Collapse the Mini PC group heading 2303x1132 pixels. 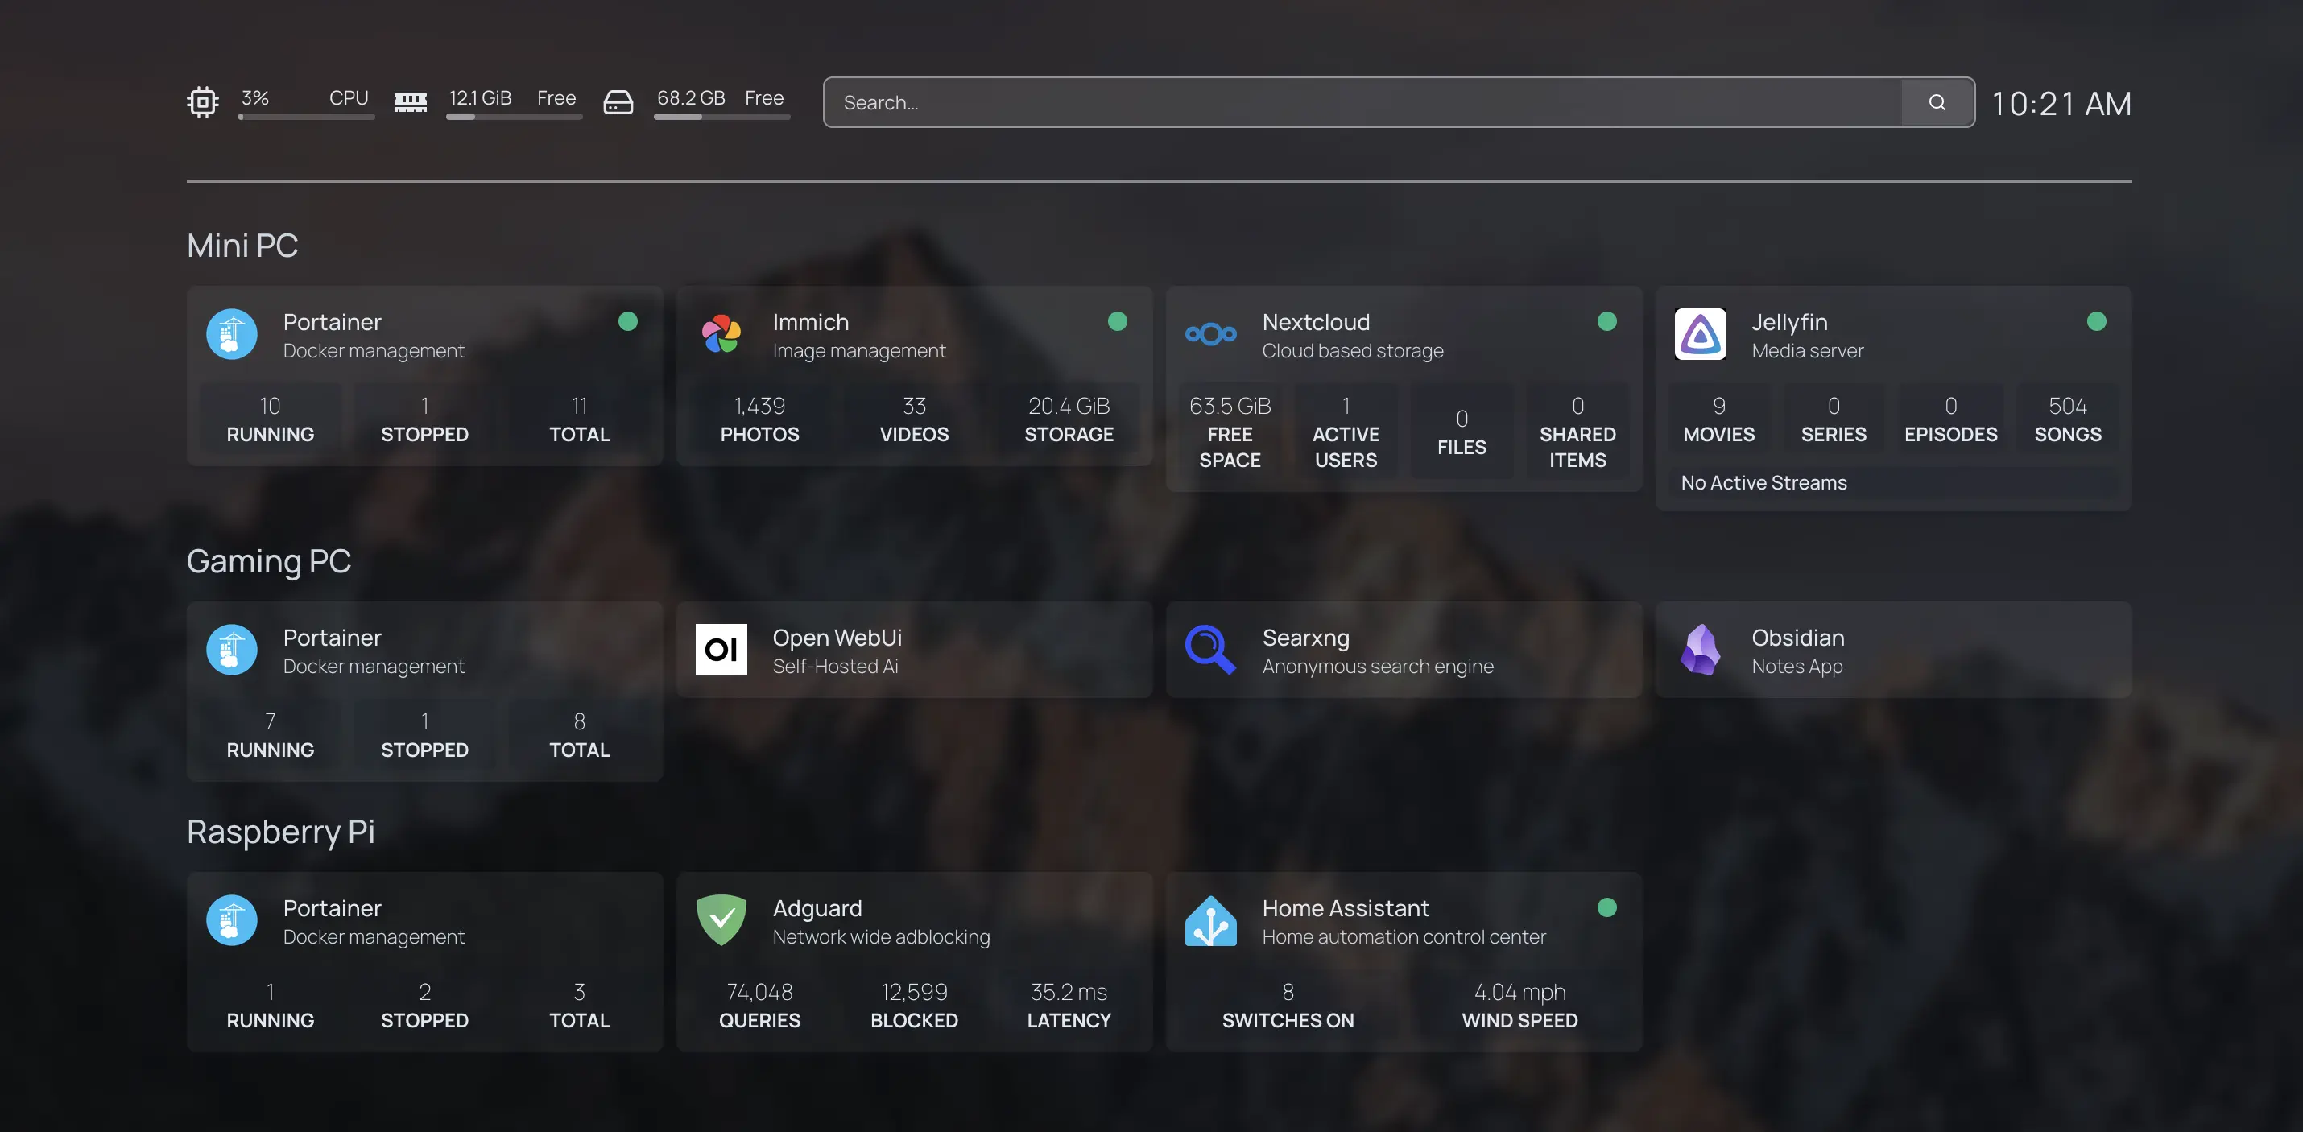click(242, 246)
